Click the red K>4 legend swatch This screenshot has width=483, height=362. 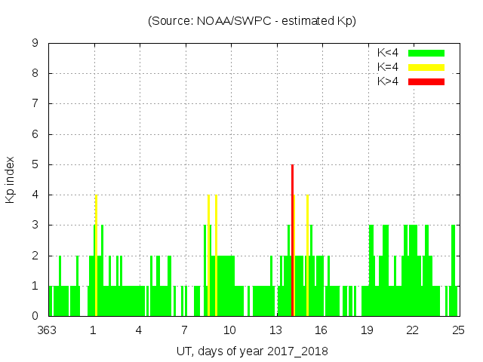(x=426, y=81)
